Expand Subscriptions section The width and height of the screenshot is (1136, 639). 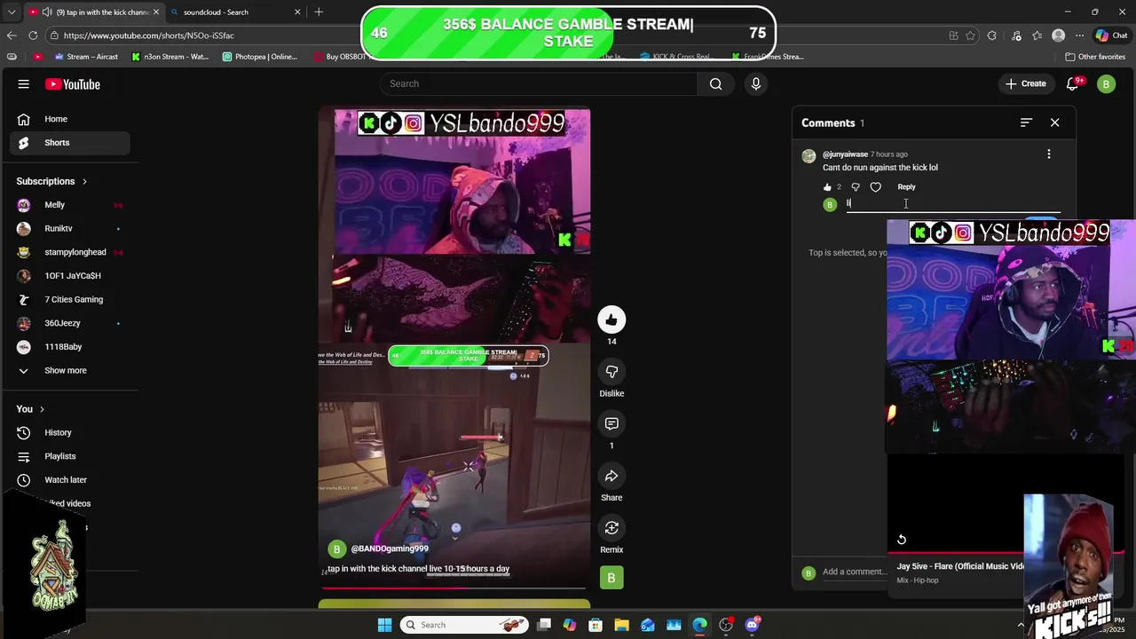(51, 181)
